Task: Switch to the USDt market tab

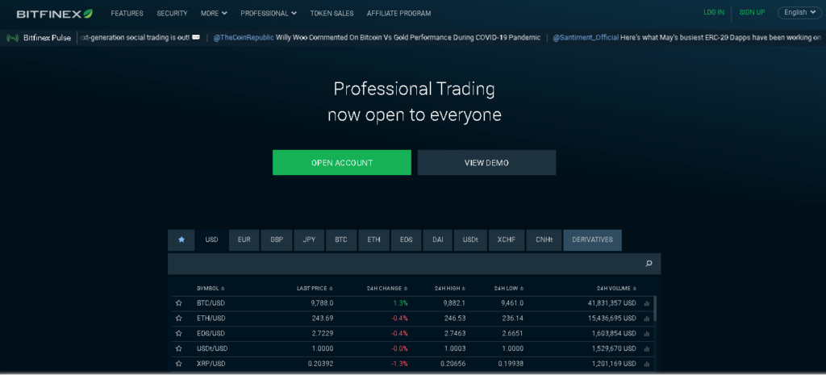Action: point(470,240)
